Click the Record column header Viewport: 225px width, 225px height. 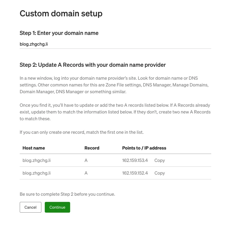tap(92, 148)
